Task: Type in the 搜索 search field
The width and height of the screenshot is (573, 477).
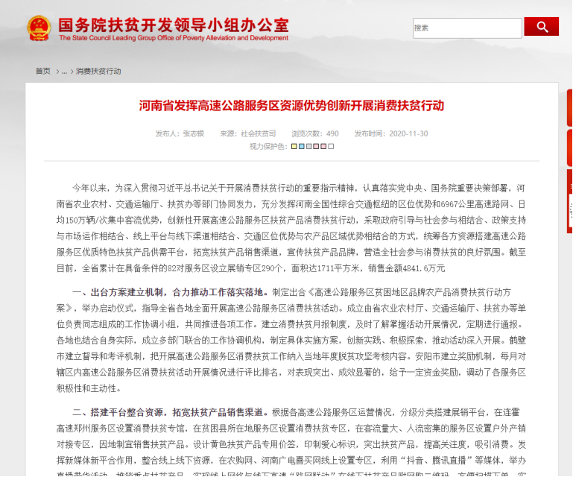Action: [467, 28]
